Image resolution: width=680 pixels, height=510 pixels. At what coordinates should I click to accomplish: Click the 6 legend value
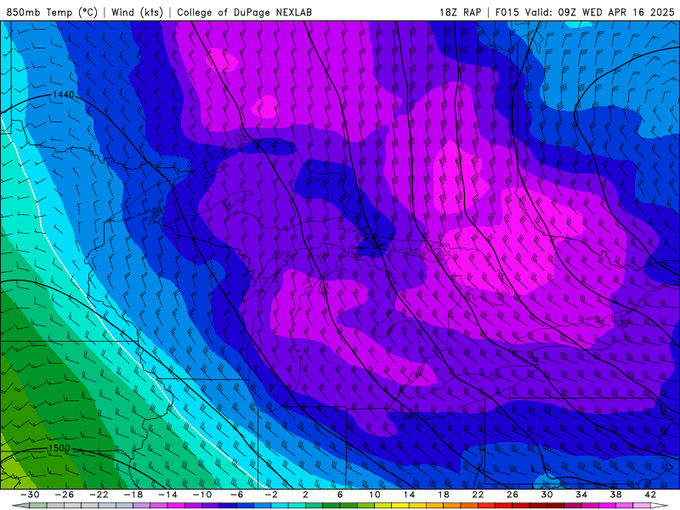tap(340, 495)
